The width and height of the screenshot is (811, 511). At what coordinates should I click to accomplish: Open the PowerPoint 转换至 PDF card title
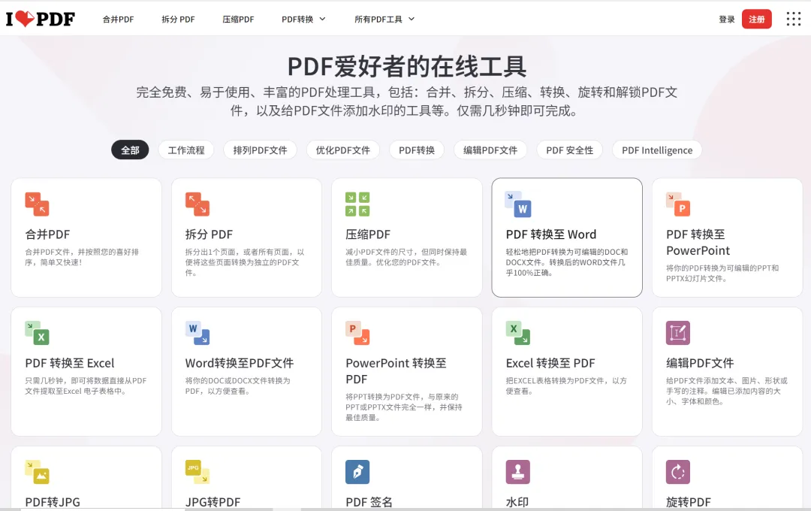click(x=396, y=371)
